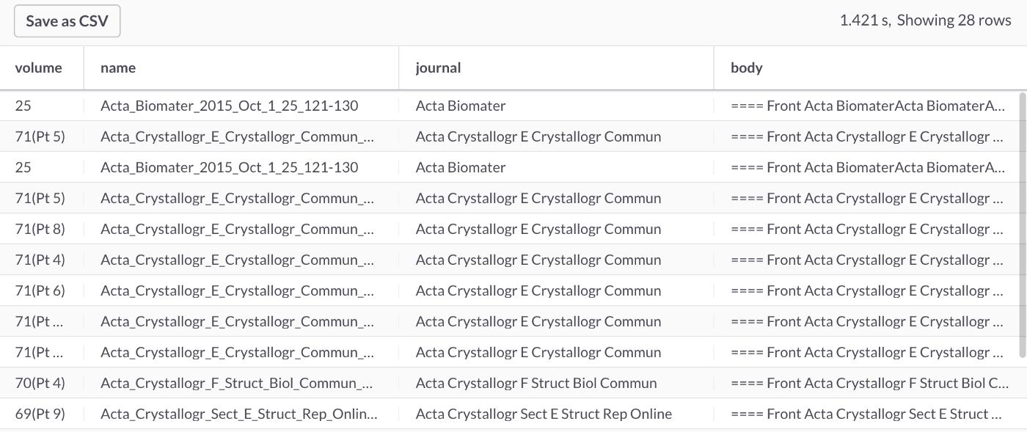Image resolution: width=1027 pixels, height=432 pixels.
Task: Click the Save as CSV button
Action: pyautogui.click(x=67, y=21)
